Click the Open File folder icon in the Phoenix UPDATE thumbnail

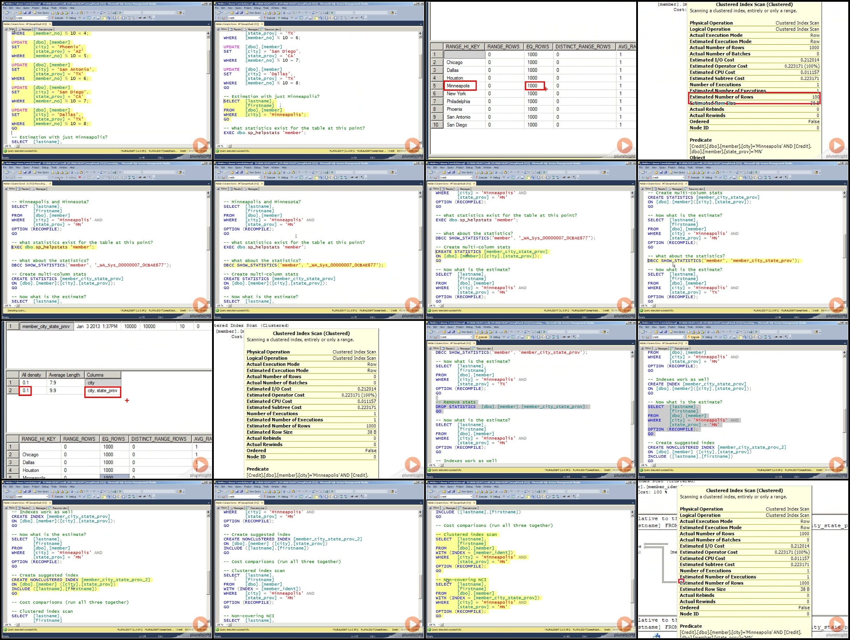tap(20, 13)
